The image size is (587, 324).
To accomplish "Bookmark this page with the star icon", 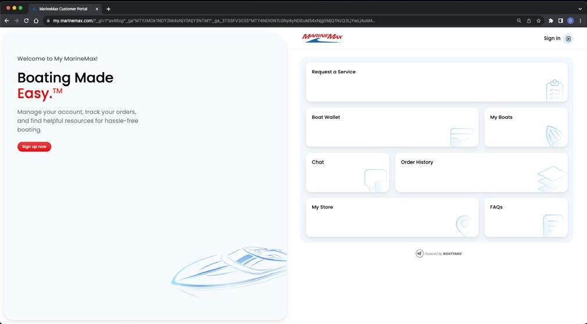I will click(538, 20).
